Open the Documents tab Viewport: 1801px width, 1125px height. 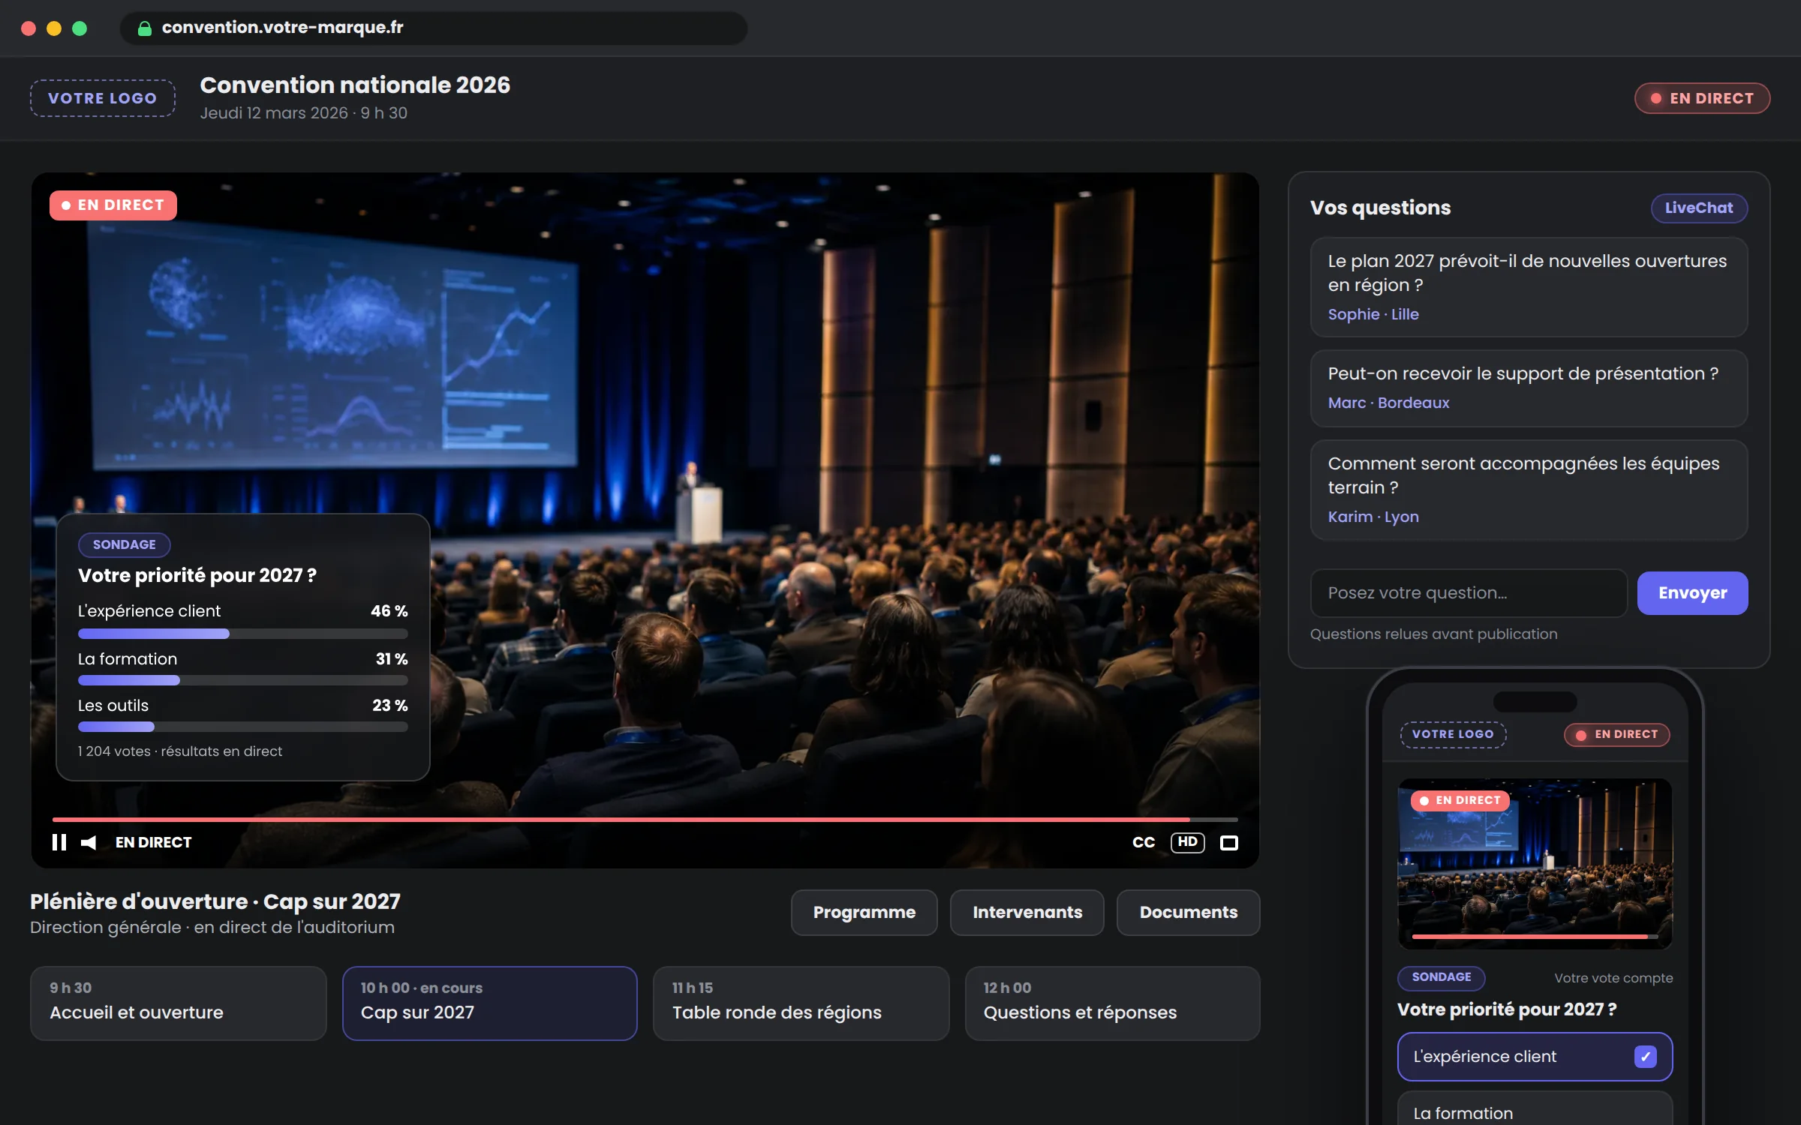click(1189, 912)
